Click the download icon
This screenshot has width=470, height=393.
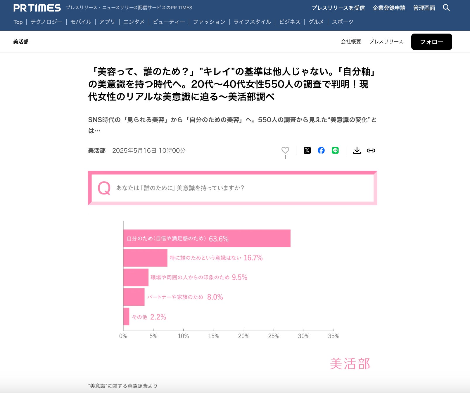click(x=357, y=150)
